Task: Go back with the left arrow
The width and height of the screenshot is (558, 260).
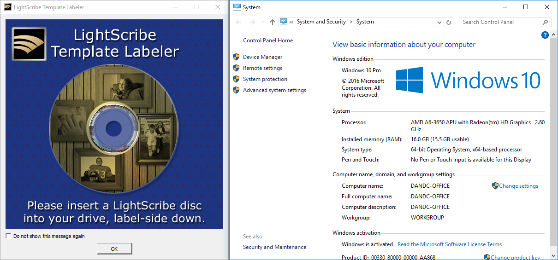Action: coord(238,22)
